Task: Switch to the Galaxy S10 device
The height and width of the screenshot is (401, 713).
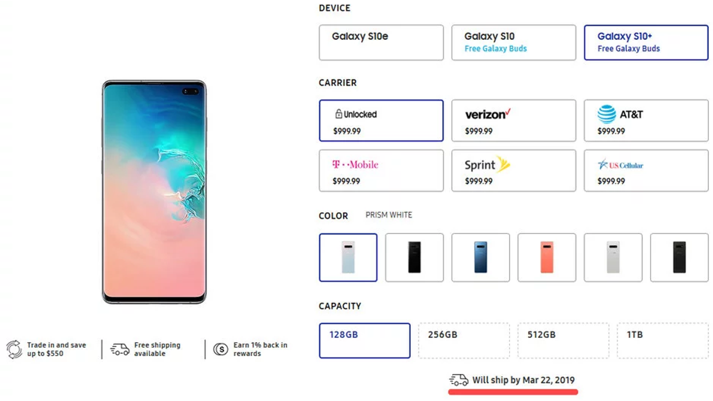Action: (x=513, y=43)
